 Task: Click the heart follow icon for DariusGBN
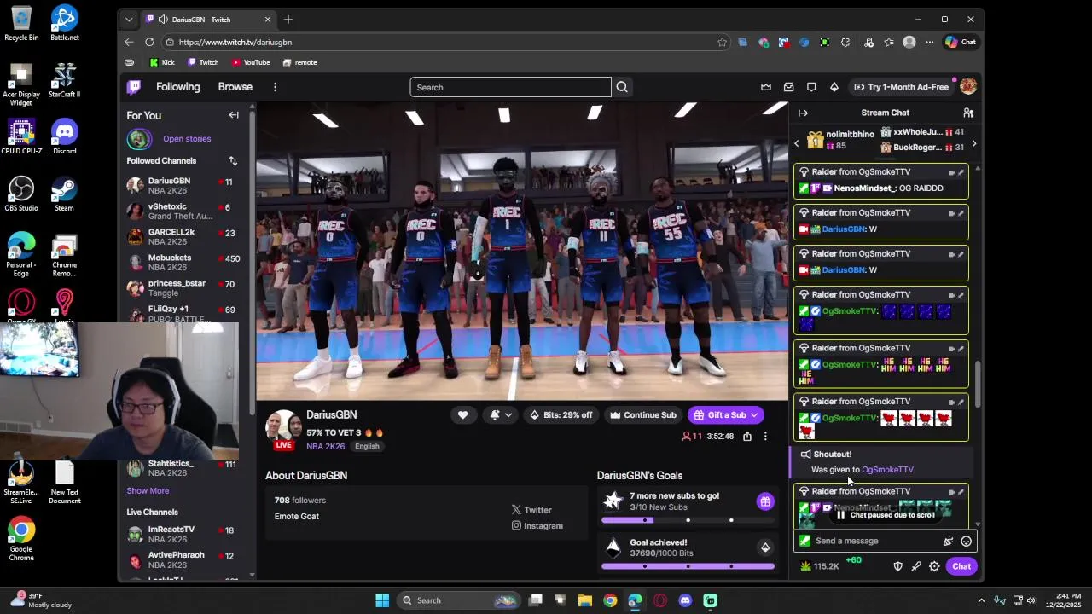[x=462, y=415]
